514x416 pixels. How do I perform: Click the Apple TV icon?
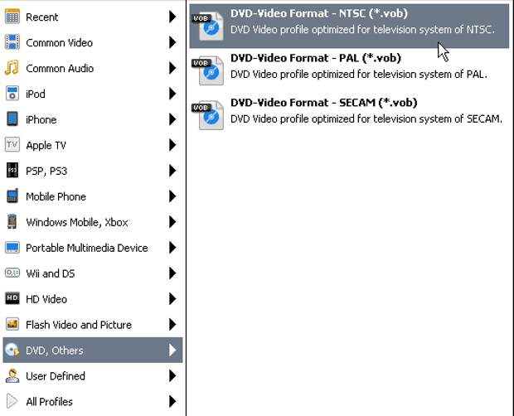pos(12,145)
